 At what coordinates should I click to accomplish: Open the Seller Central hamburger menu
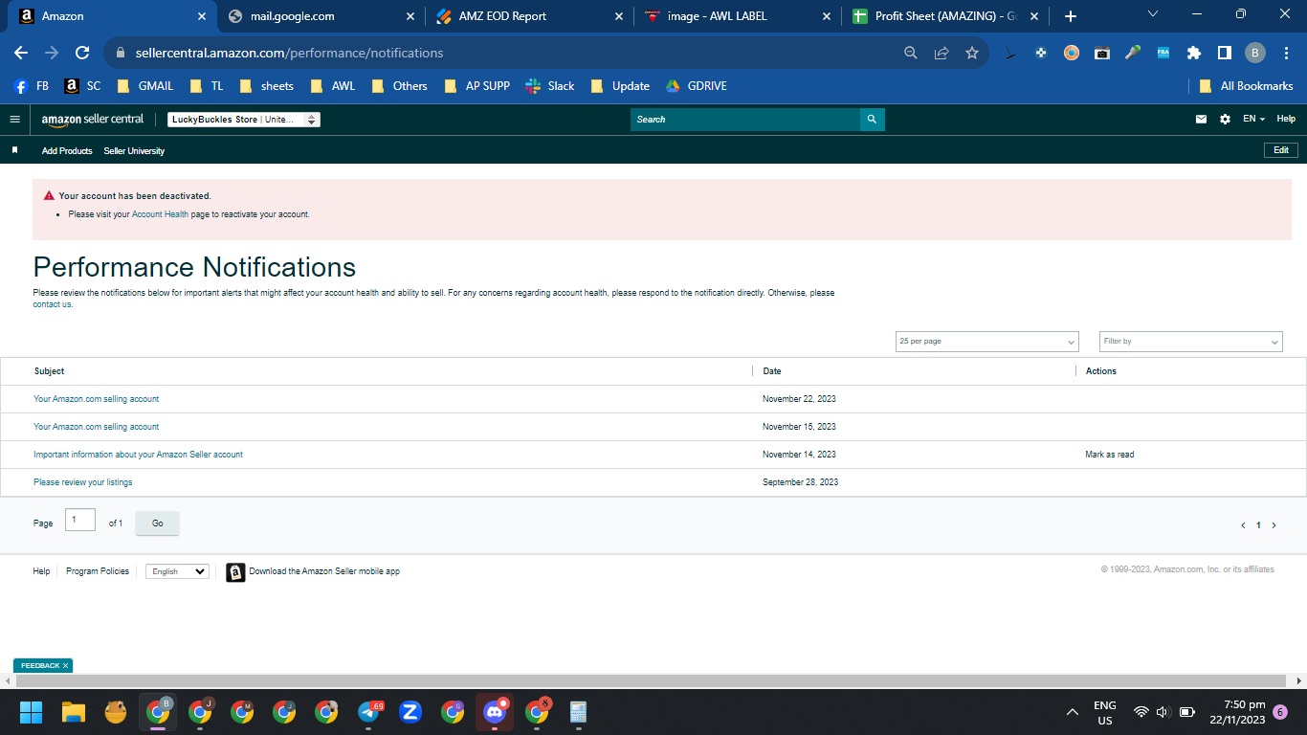(x=14, y=120)
